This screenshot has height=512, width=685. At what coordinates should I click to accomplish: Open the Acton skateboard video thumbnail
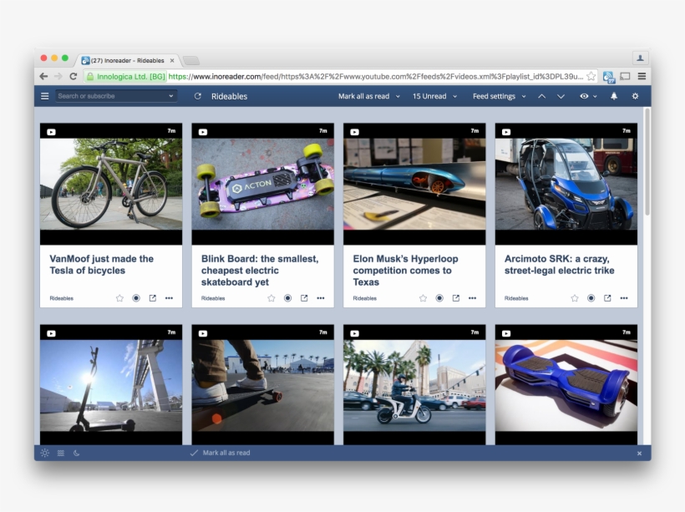(262, 184)
